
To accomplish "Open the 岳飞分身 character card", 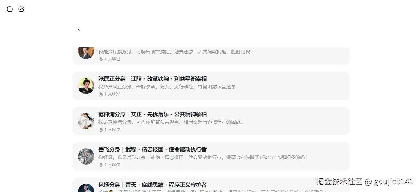I will pos(211,156).
